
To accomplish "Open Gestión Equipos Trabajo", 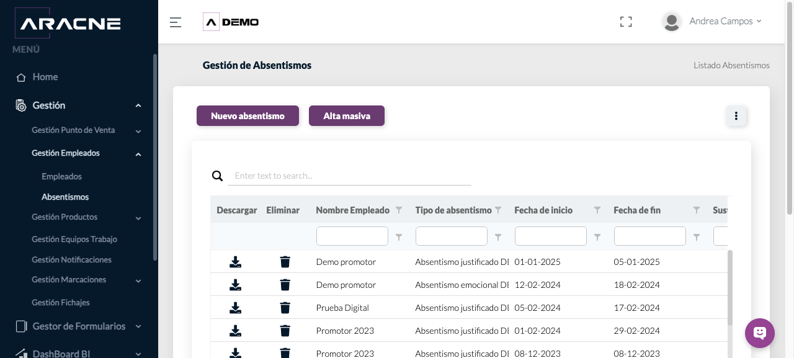I will 74,239.
